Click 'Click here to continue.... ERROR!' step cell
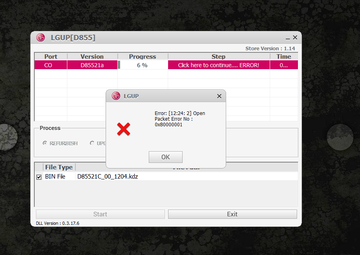Image resolution: width=360 pixels, height=255 pixels. click(218, 65)
